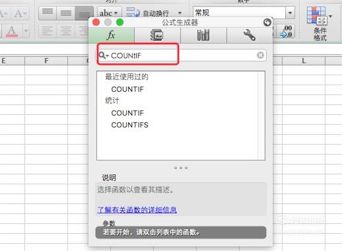This screenshot has height=251, width=342.
Task: Open the scrapbook tab icon
Action: pos(157,35)
